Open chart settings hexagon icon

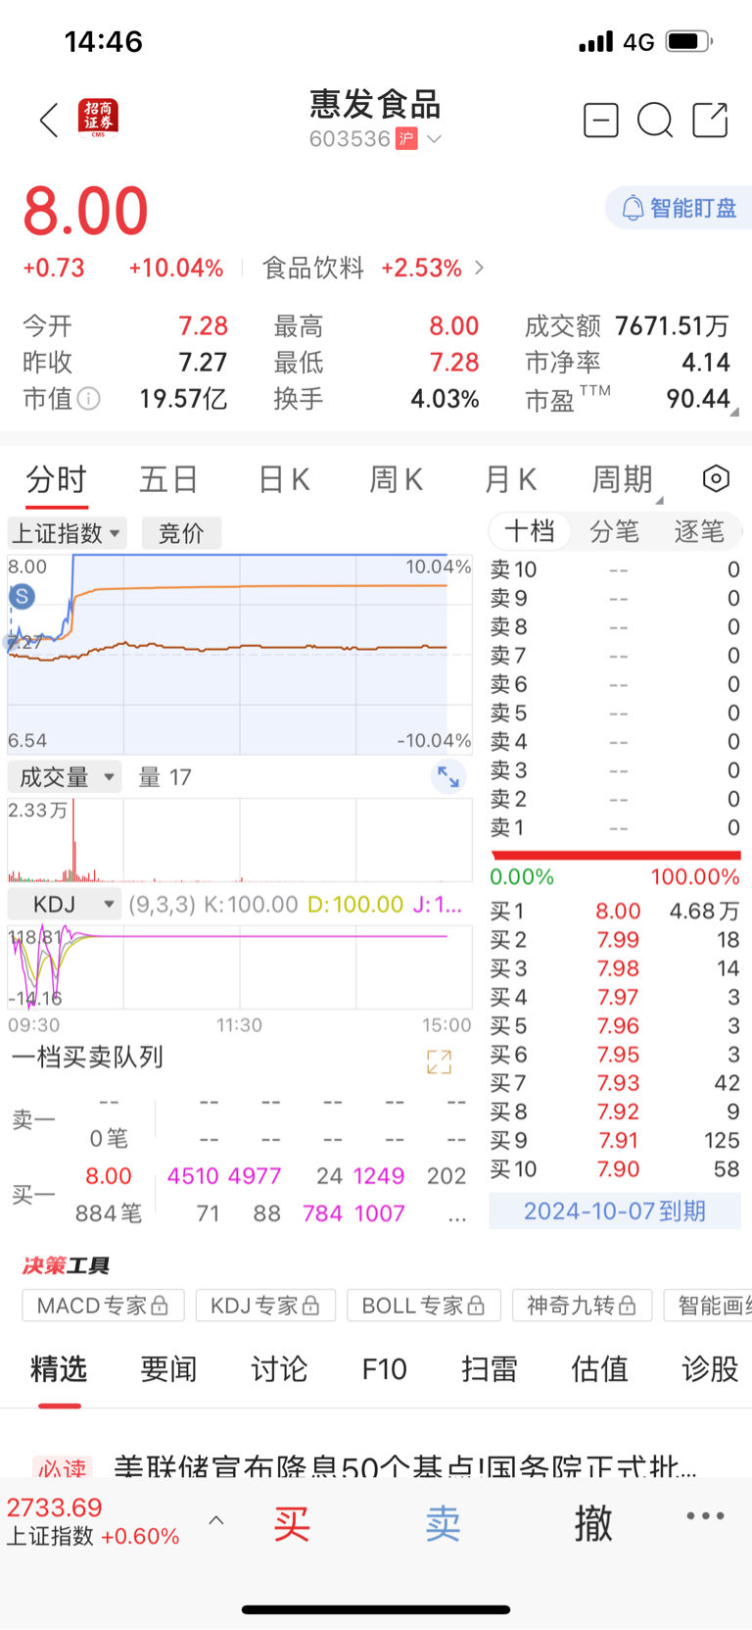[x=717, y=478]
